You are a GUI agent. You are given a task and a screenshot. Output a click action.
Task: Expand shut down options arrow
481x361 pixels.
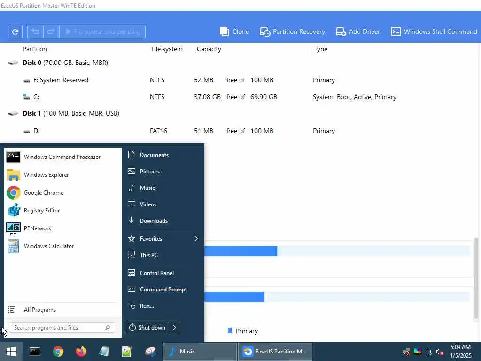(x=175, y=328)
